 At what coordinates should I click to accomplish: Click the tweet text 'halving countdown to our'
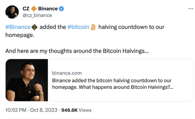[x=131, y=27]
